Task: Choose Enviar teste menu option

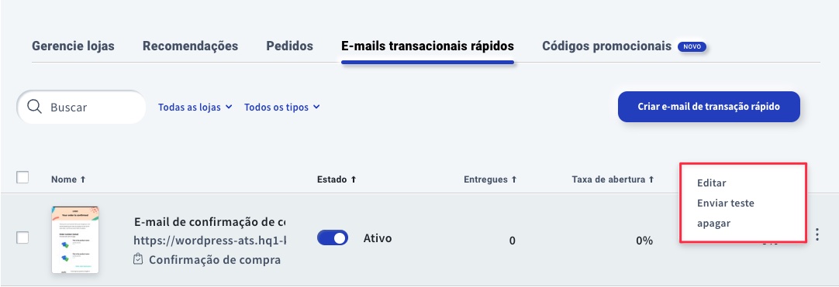Action: pyautogui.click(x=726, y=203)
